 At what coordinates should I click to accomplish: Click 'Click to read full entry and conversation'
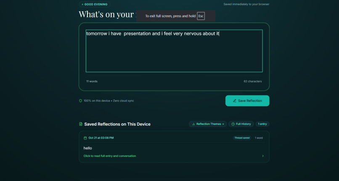pyautogui.click(x=110, y=156)
